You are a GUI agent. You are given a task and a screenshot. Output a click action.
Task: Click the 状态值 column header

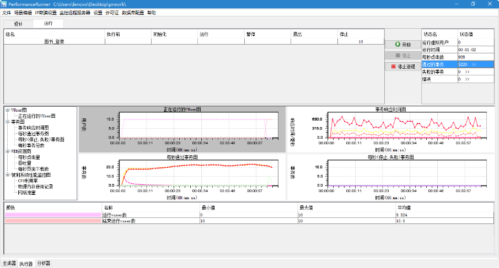click(x=476, y=34)
